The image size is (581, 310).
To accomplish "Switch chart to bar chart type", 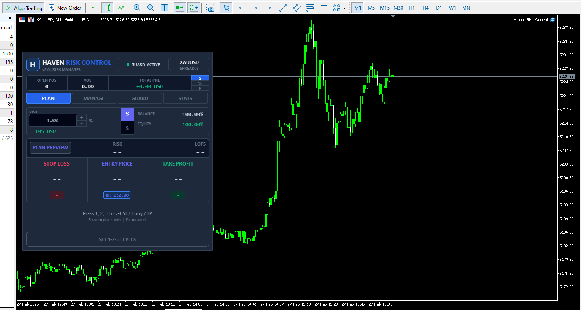I will [x=94, y=8].
